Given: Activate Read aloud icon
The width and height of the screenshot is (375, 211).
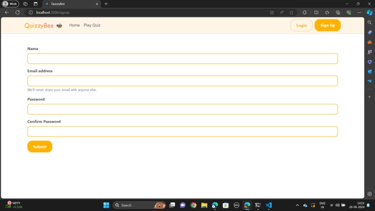Looking at the screenshot, I should tap(282, 13).
